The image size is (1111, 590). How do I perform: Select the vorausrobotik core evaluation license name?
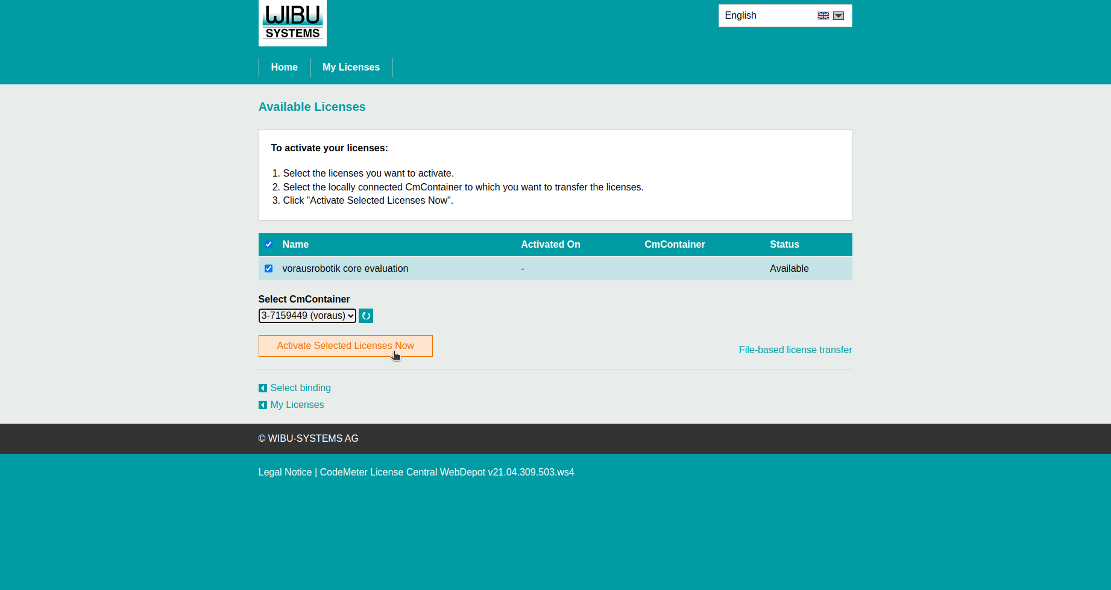coord(345,269)
